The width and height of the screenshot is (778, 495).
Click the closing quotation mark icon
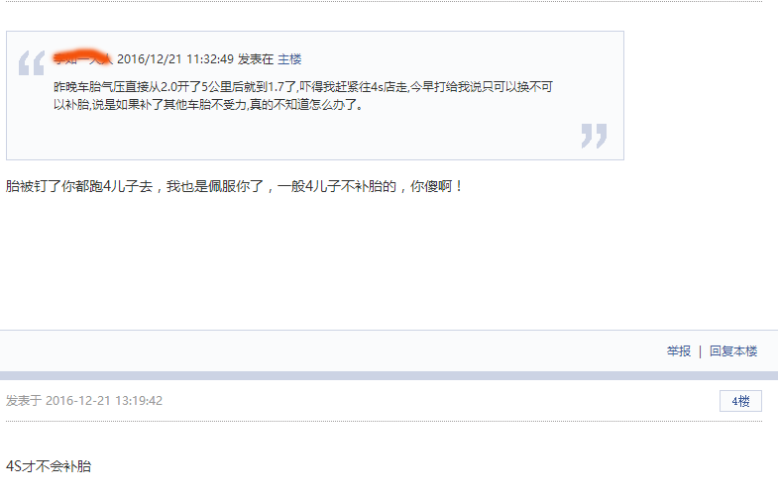(x=594, y=136)
